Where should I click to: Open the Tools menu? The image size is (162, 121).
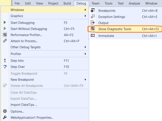109,4
